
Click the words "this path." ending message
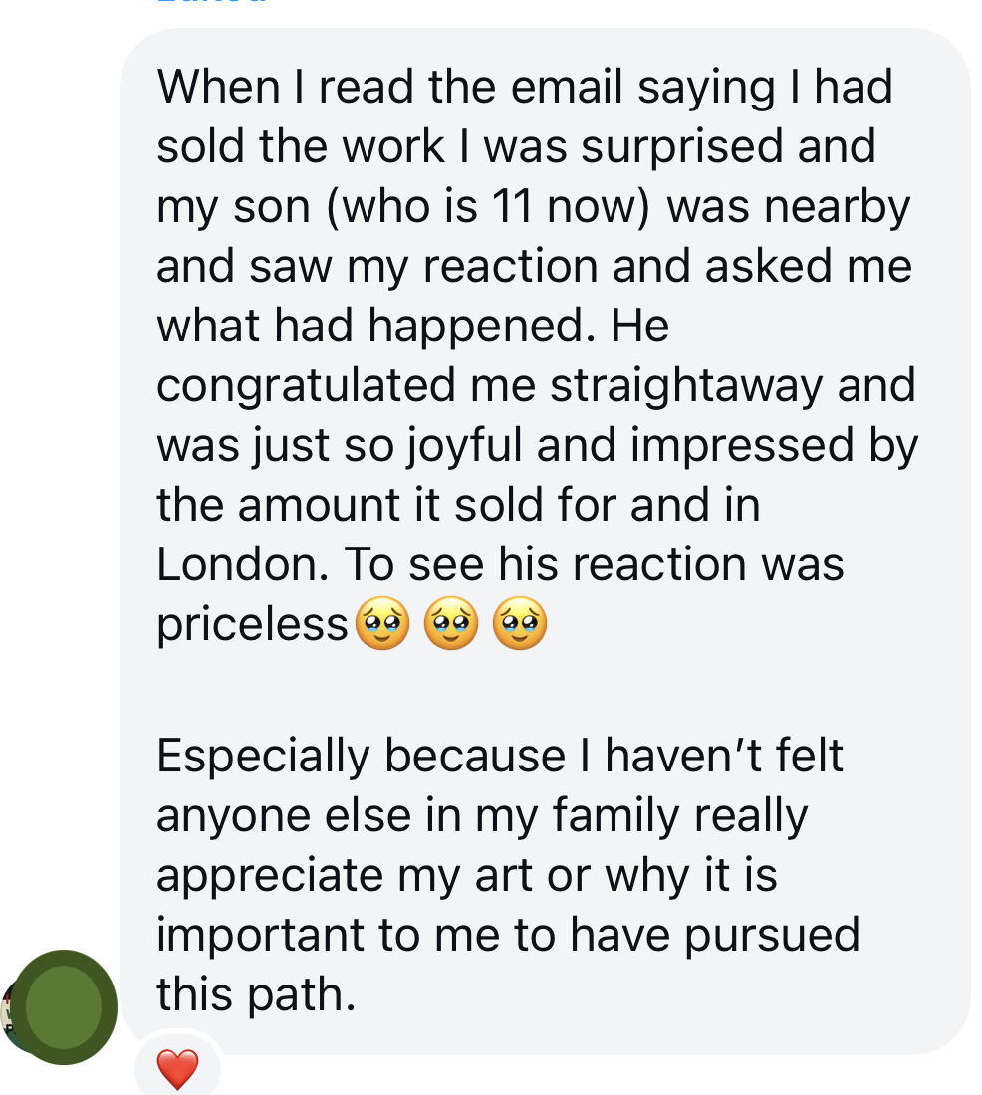tap(256, 994)
